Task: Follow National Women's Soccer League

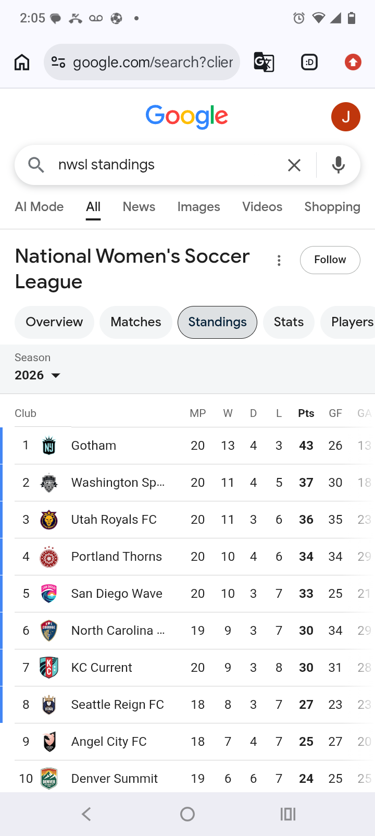Action: [x=330, y=260]
